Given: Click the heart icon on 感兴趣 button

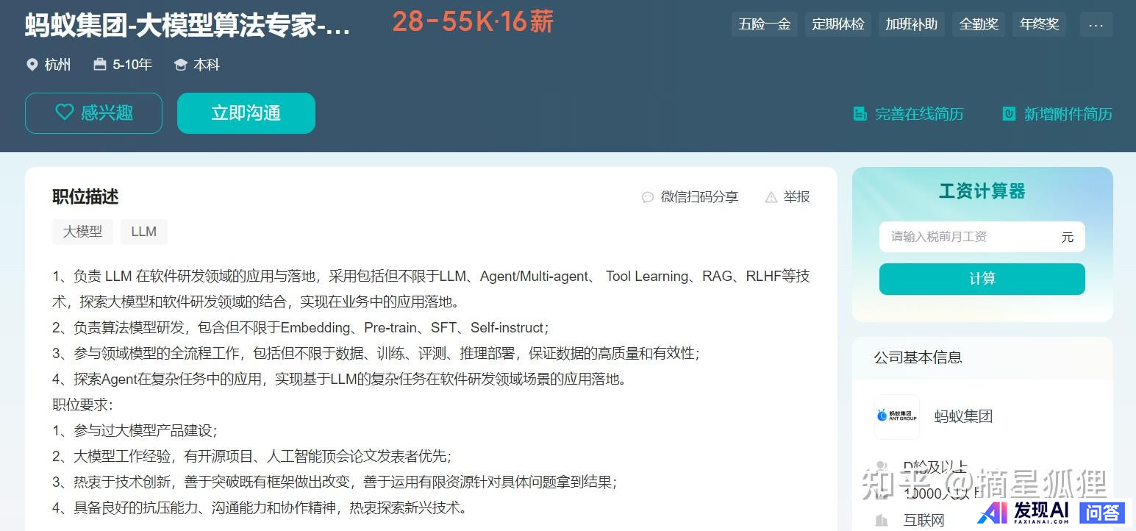Looking at the screenshot, I should (65, 113).
